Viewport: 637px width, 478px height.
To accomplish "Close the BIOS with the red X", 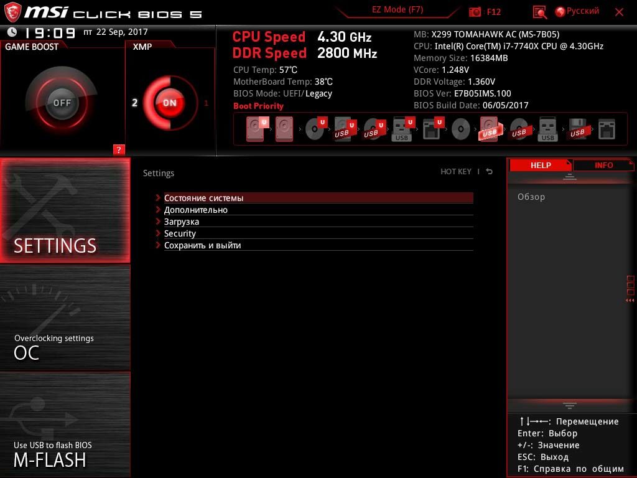I will click(x=619, y=12).
